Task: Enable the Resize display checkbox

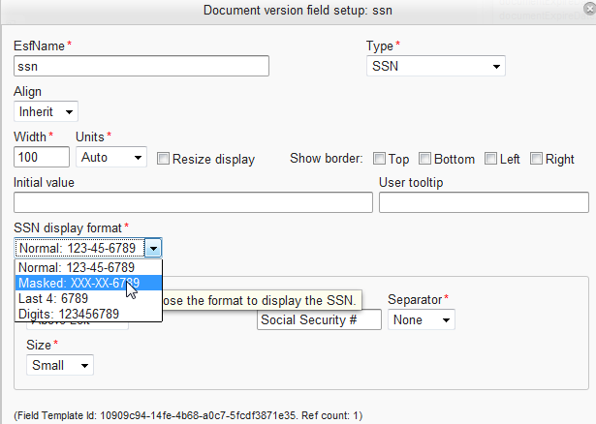Action: tap(163, 159)
